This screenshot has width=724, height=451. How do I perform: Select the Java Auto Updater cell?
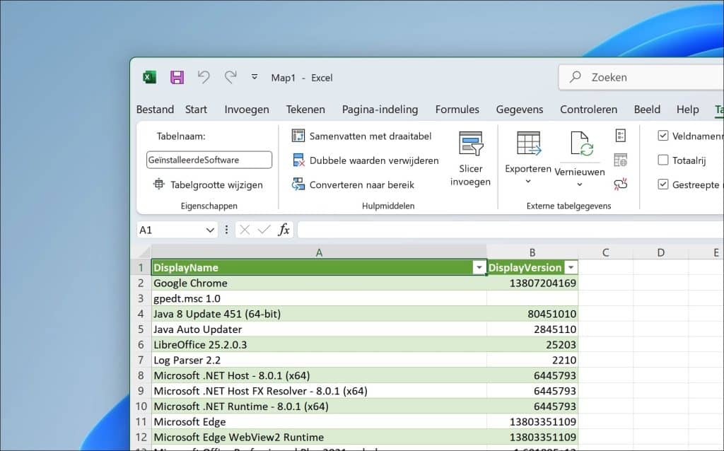[x=319, y=329]
